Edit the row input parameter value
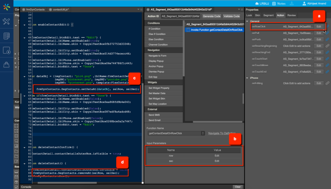Screen dimensions: 331x189 [x=217, y=156]
